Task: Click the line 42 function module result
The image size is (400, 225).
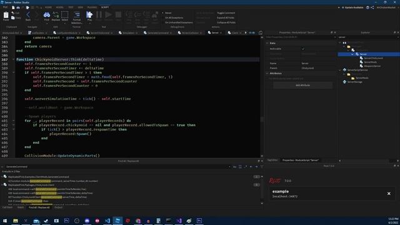Action: pyautogui.click(x=52, y=181)
